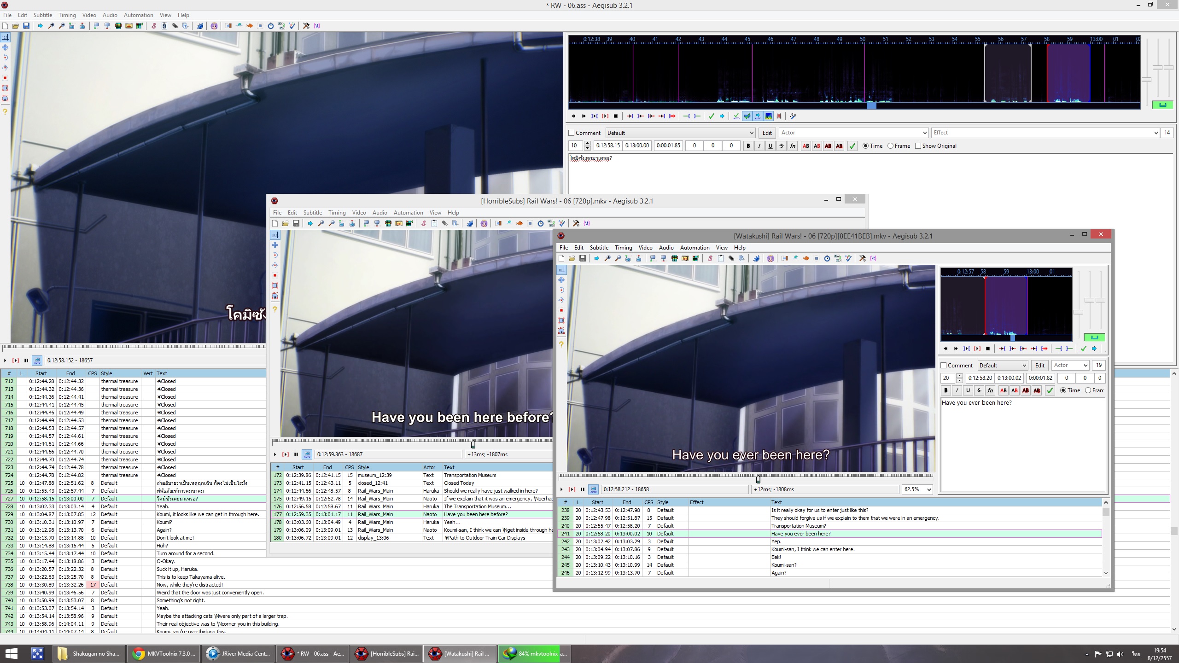
Task: Save the RW - 06.ass file
Action: tap(26, 26)
